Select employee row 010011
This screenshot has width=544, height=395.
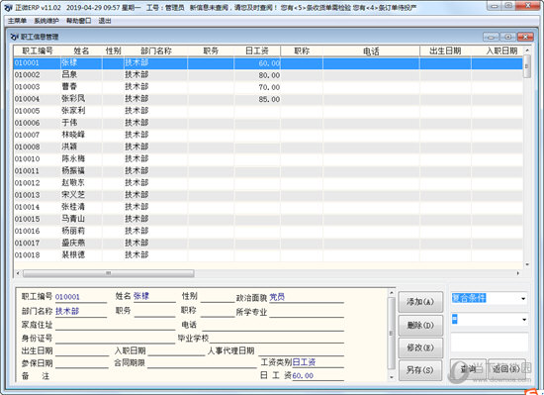click(x=268, y=171)
